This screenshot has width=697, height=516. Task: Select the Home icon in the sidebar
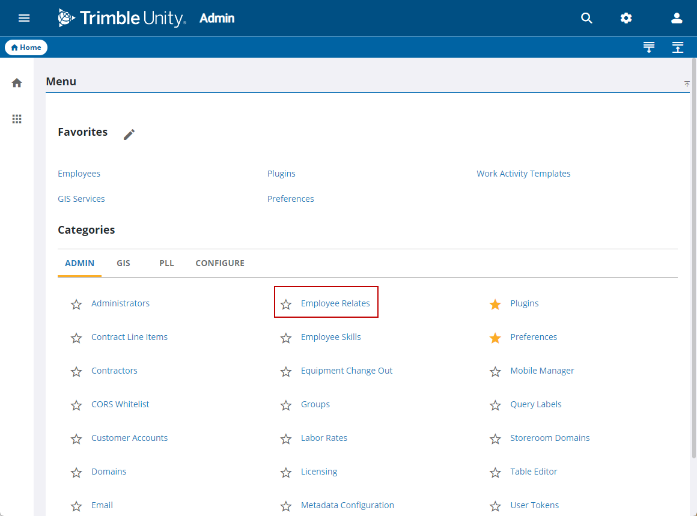click(17, 82)
